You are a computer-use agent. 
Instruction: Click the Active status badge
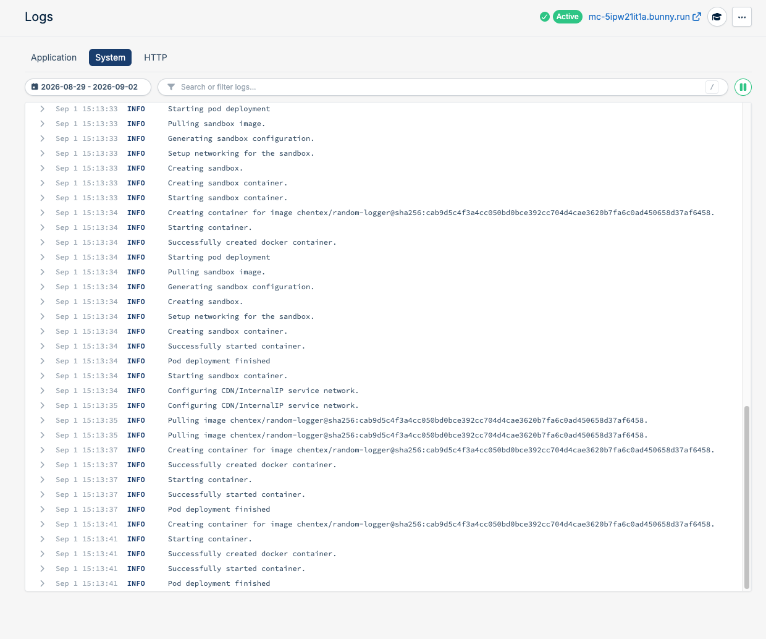pyautogui.click(x=567, y=17)
